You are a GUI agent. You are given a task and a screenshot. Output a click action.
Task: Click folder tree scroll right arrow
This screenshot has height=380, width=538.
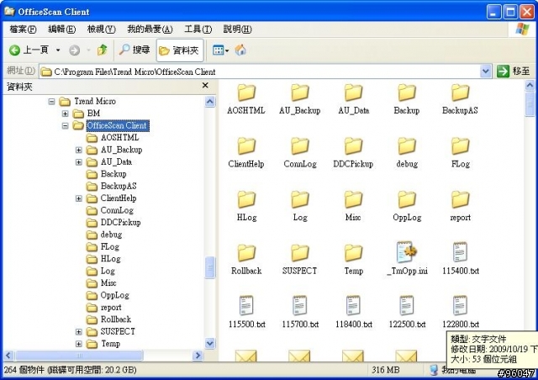198,356
